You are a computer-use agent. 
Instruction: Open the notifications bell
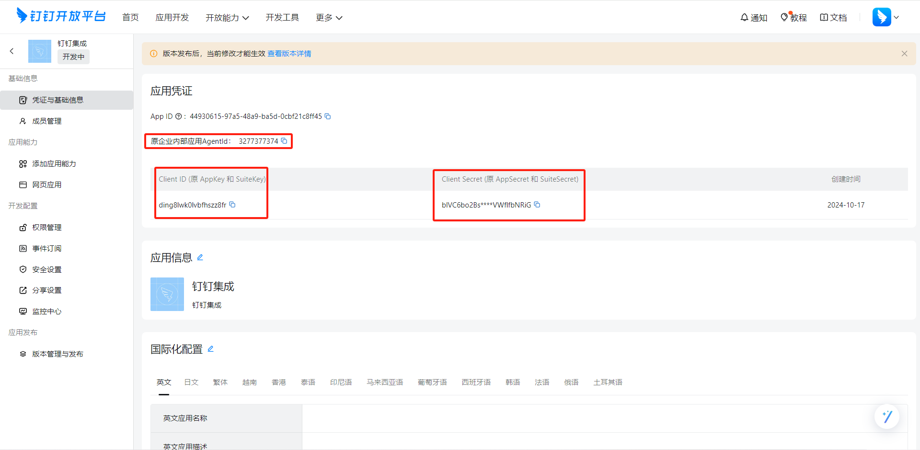coord(754,18)
